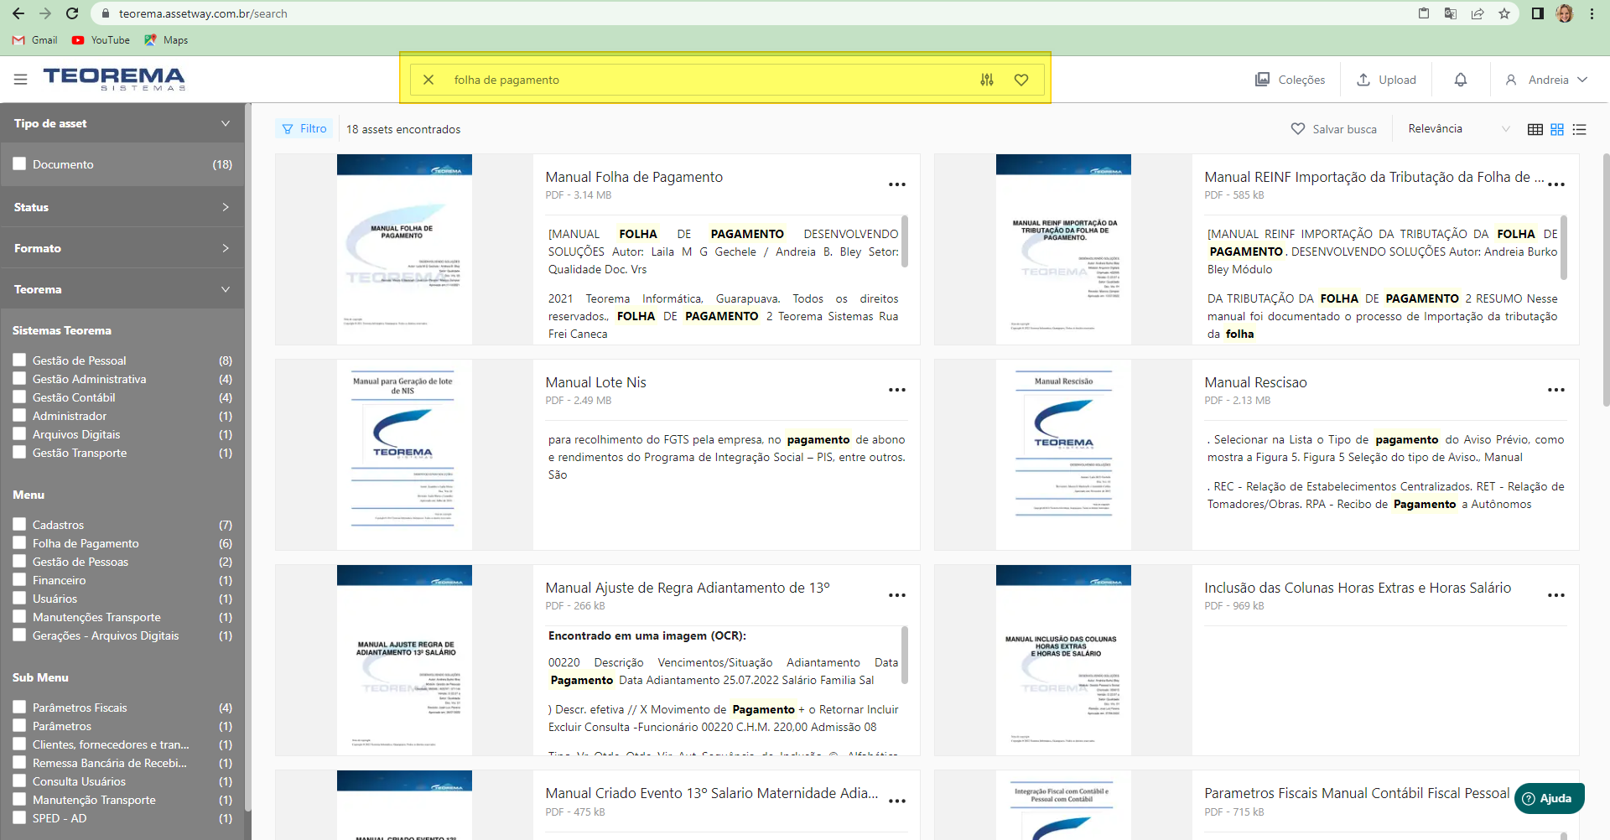
Task: Click Salvar busca
Action: click(x=1334, y=129)
